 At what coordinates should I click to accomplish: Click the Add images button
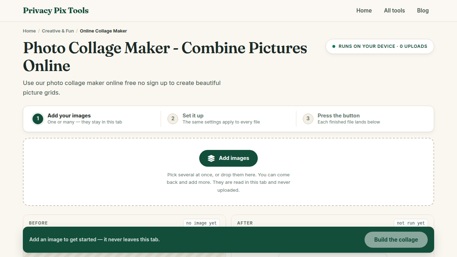coord(228,158)
